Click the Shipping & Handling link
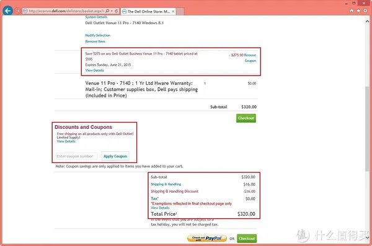Viewport: 372px width, 246px height. 166,184
